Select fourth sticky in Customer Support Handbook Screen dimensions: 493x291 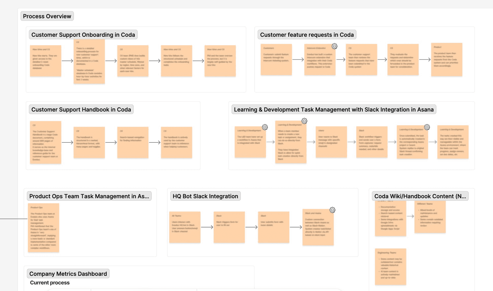click(177, 142)
